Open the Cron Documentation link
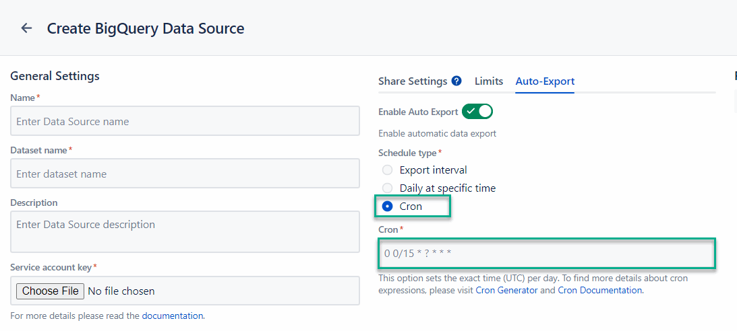 pyautogui.click(x=599, y=290)
